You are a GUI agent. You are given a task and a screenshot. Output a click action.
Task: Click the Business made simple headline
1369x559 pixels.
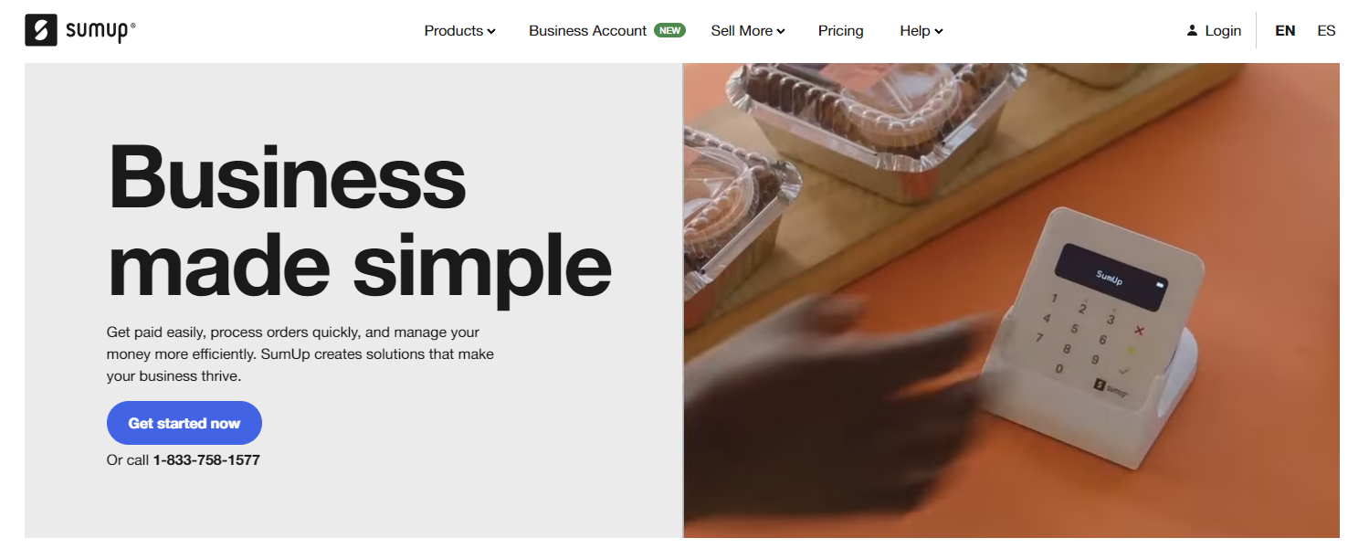click(x=359, y=222)
